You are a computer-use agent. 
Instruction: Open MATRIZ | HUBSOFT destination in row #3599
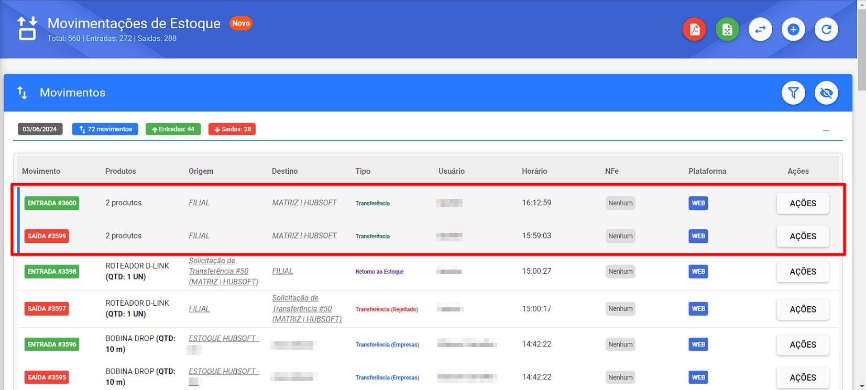coord(304,236)
